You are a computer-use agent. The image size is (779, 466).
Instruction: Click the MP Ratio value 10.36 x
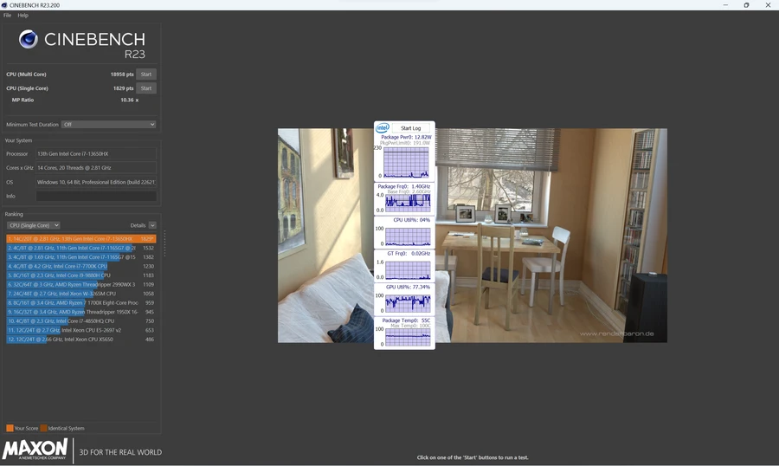click(x=129, y=100)
